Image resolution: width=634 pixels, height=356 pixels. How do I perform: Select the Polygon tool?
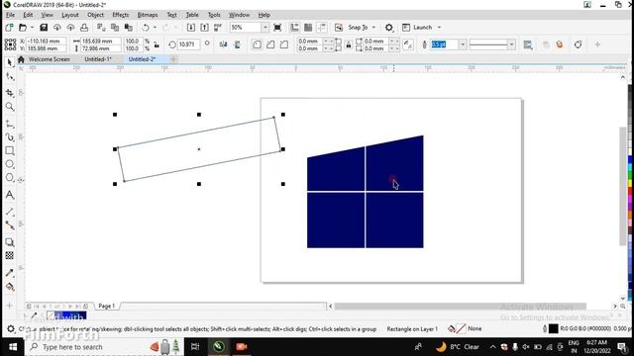click(x=10, y=178)
